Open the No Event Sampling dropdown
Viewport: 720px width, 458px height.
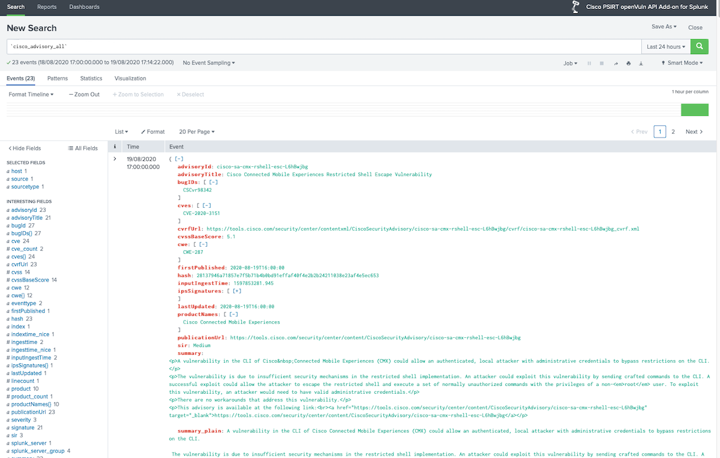pos(209,63)
